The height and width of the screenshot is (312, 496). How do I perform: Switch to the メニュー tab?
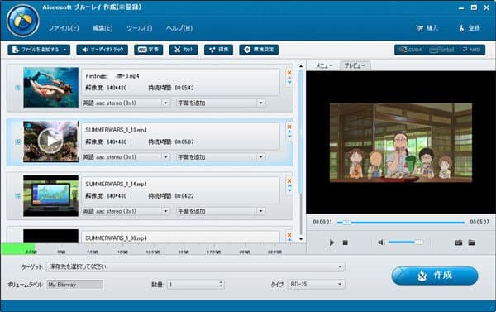coord(324,65)
